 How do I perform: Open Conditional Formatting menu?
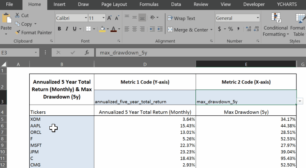(276, 24)
